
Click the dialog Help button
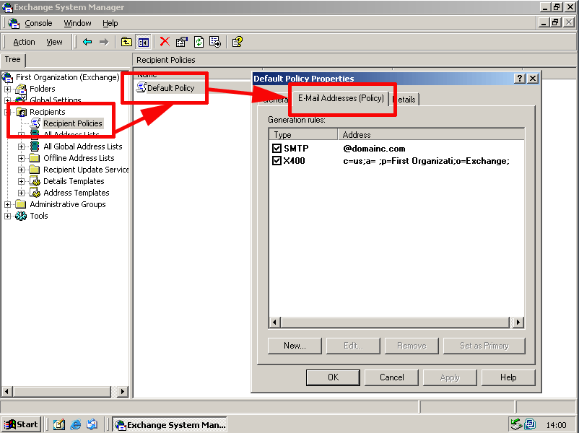pyautogui.click(x=508, y=377)
